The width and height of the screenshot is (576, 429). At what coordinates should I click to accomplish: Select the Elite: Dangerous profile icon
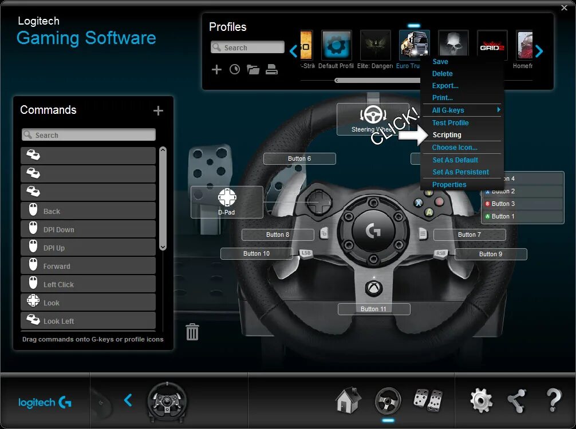pyautogui.click(x=375, y=46)
